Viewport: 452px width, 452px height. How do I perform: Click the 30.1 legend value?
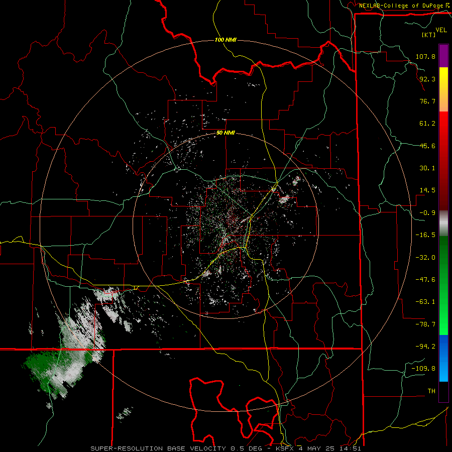click(x=427, y=168)
